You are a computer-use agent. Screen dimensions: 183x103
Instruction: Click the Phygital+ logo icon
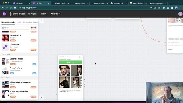tap(4, 14)
